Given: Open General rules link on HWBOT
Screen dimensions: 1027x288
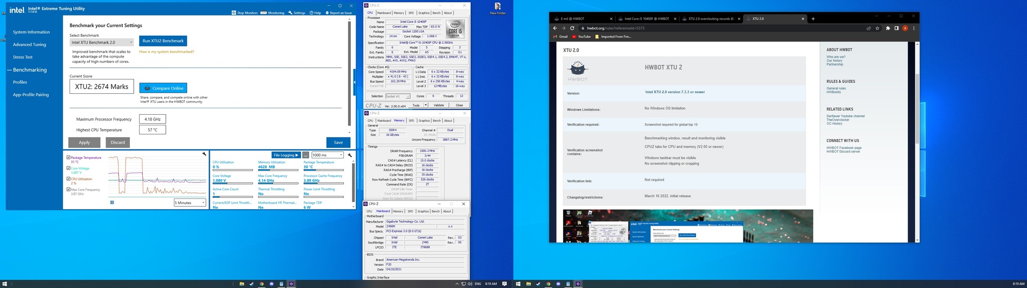Looking at the screenshot, I should [836, 89].
